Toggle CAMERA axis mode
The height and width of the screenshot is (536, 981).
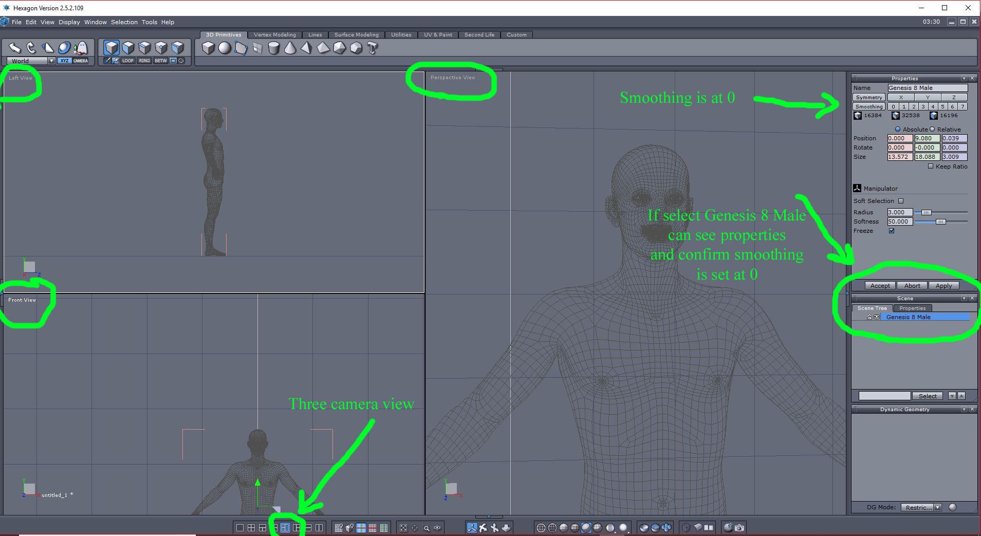(x=81, y=61)
